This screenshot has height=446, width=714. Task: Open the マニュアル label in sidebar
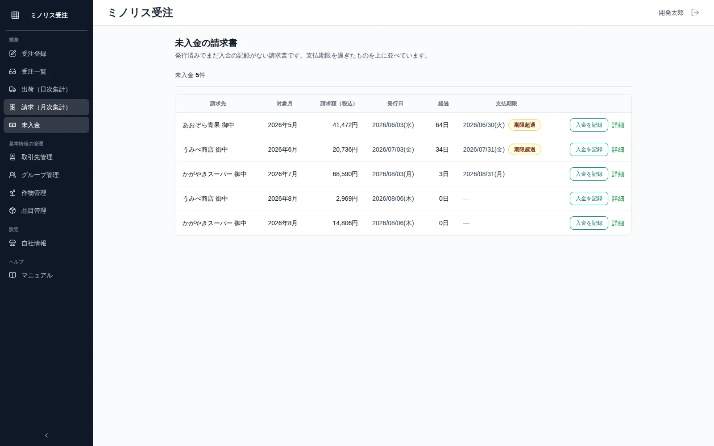[37, 275]
